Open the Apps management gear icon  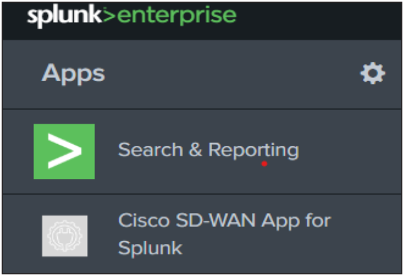372,73
